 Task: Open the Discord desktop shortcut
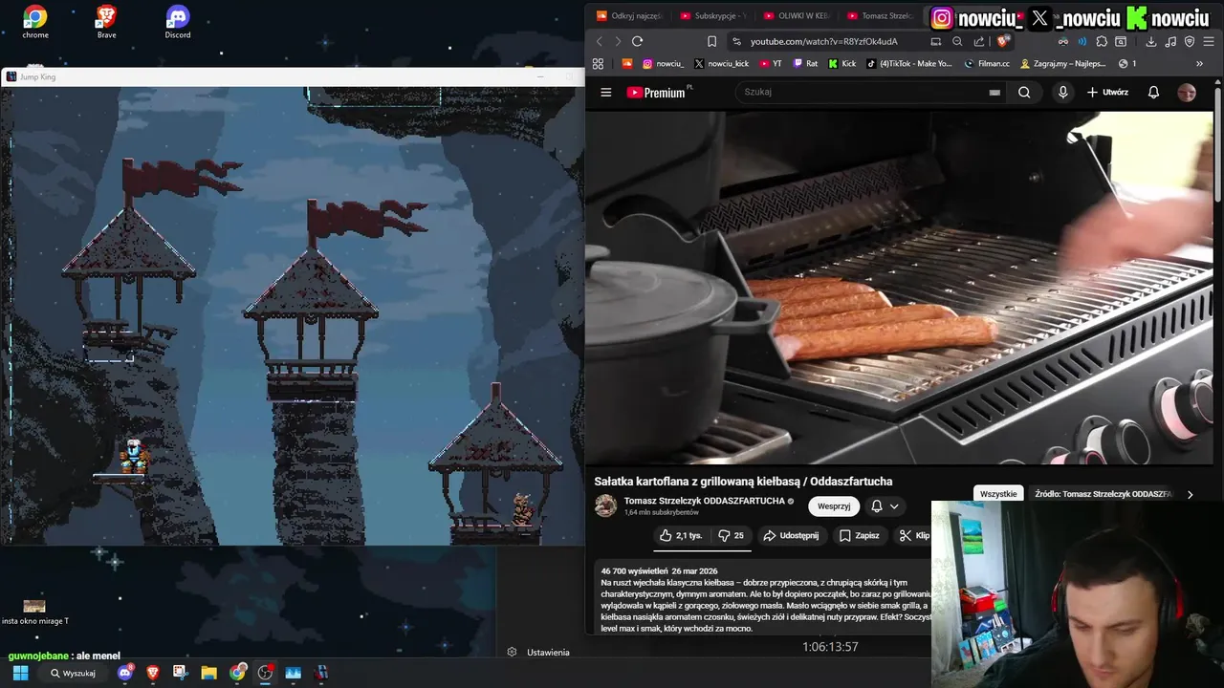[177, 22]
